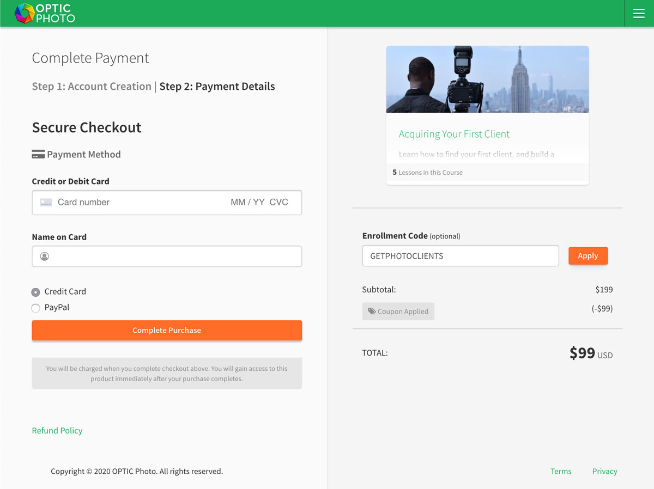Select the Credit Card radio button
Viewport: 654px width, 489px height.
coord(36,292)
